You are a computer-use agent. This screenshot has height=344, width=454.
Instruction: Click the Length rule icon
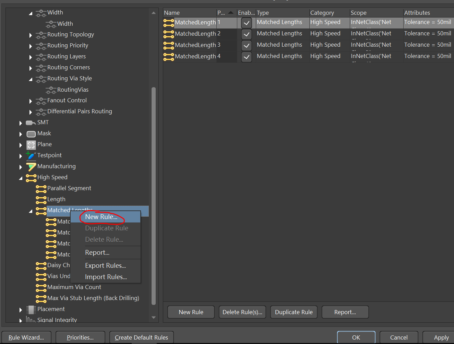41,200
